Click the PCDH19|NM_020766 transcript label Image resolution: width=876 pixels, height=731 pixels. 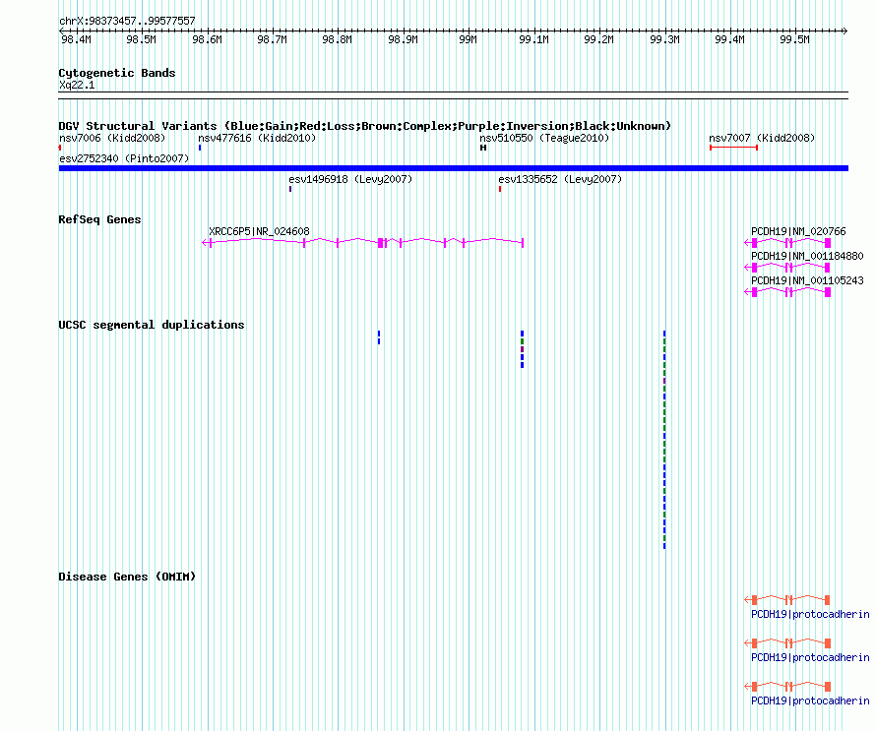tap(798, 231)
